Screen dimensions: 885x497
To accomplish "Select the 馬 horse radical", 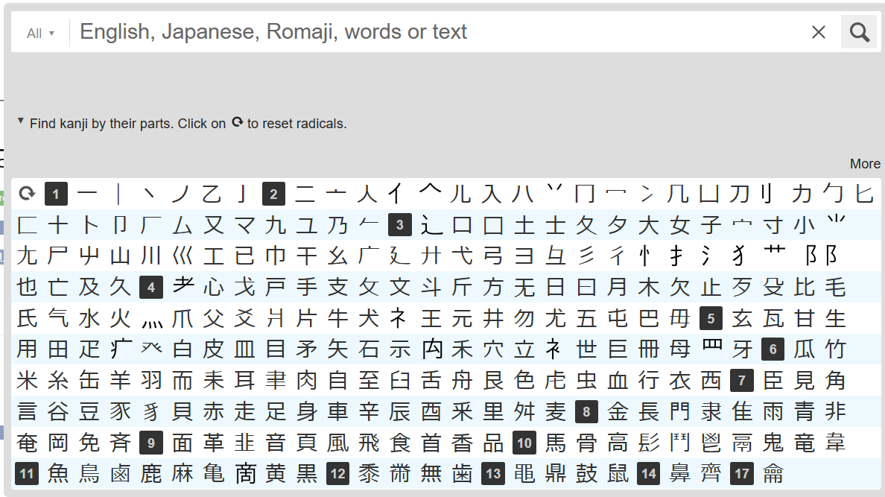I will pyautogui.click(x=556, y=443).
